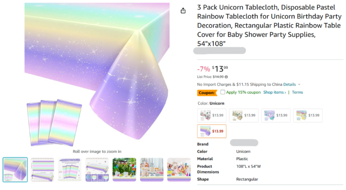The width and height of the screenshot is (346, 190).
Task: Choose the third color variant swatch
Action: 276,115
